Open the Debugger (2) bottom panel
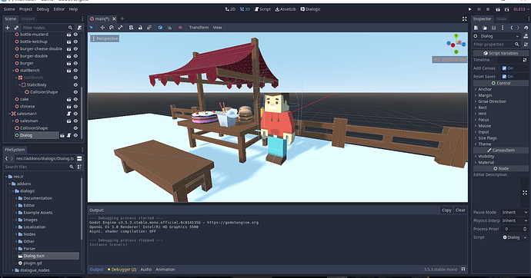531x278 pixels. [122, 270]
